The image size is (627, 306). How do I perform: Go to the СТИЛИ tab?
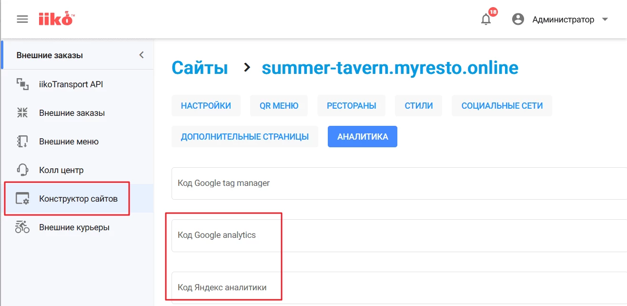click(418, 106)
